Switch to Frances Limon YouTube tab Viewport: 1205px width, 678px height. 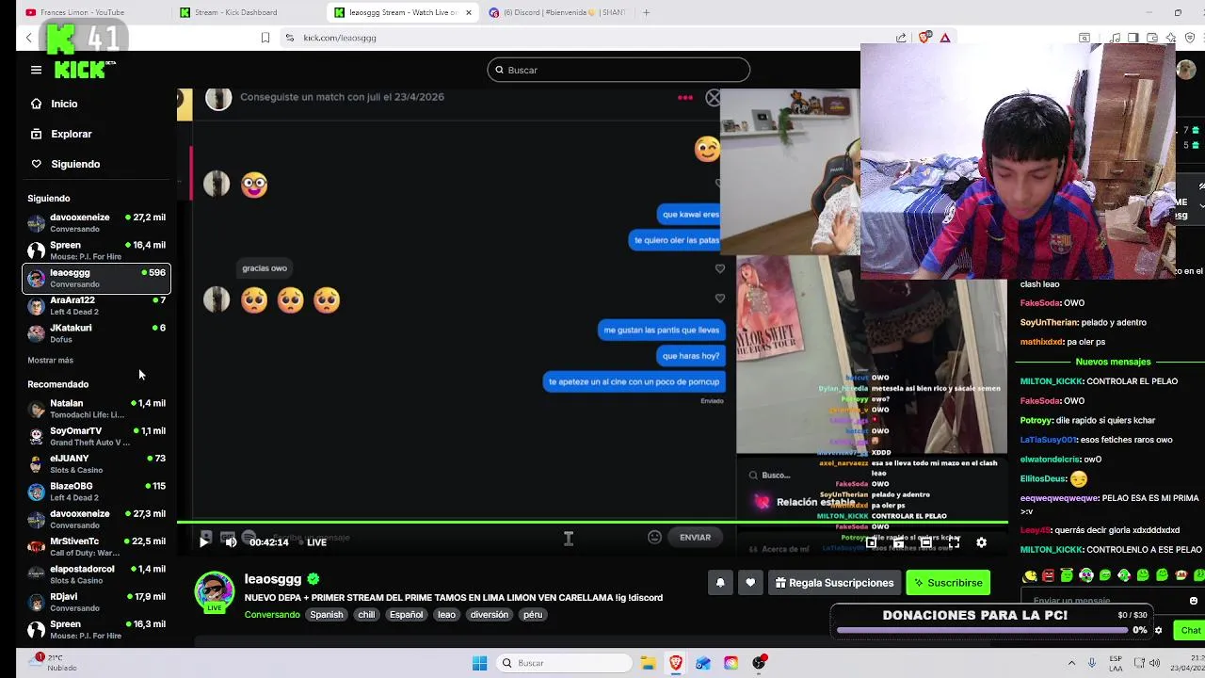click(83, 12)
